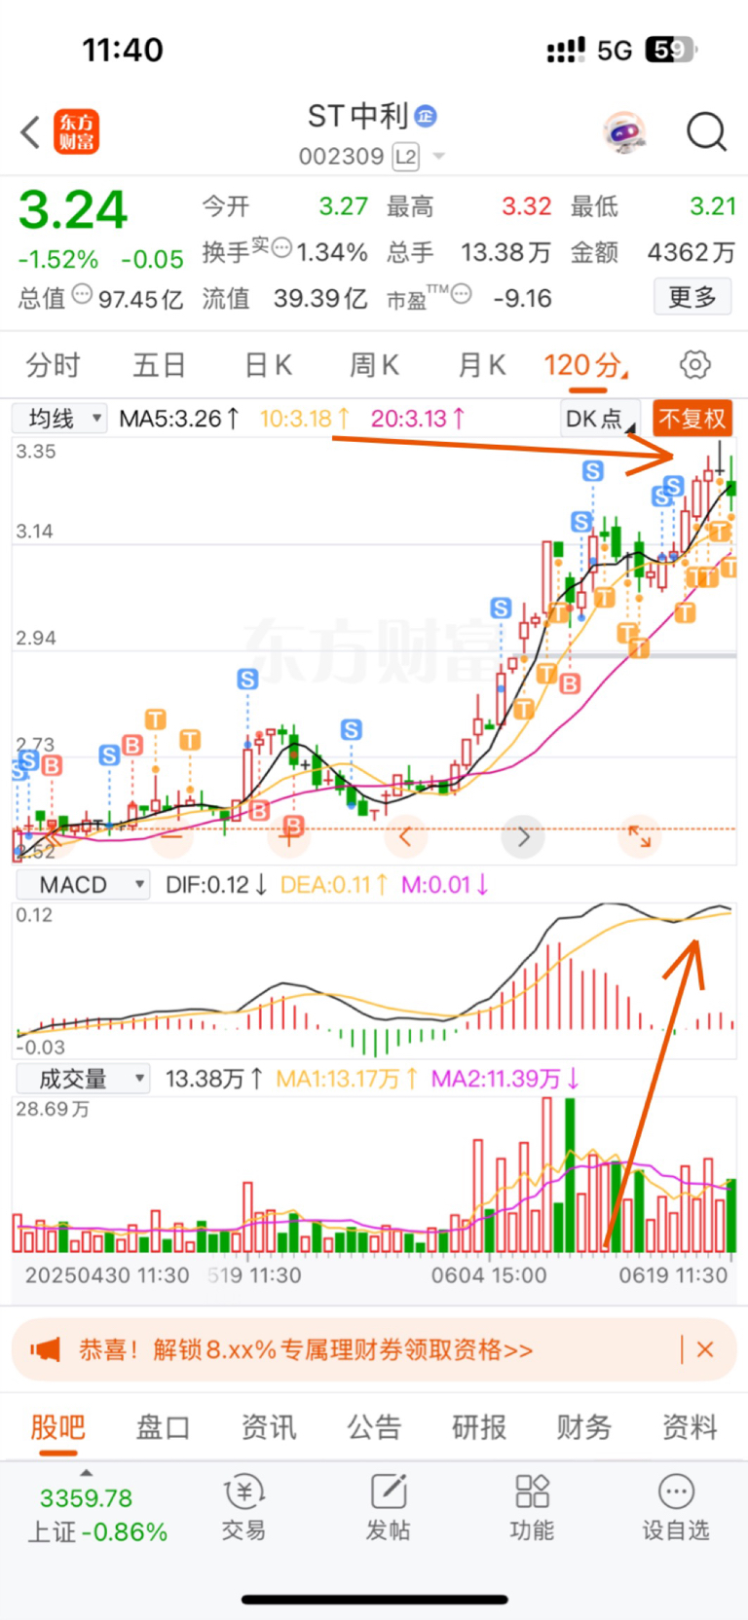748x1620 pixels.
Task: Tap the MA2:11.39万 volume value
Action: tap(505, 1078)
